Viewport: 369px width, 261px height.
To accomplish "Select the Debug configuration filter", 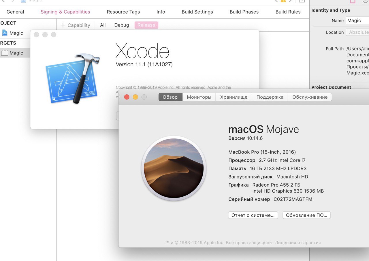I will (122, 25).
